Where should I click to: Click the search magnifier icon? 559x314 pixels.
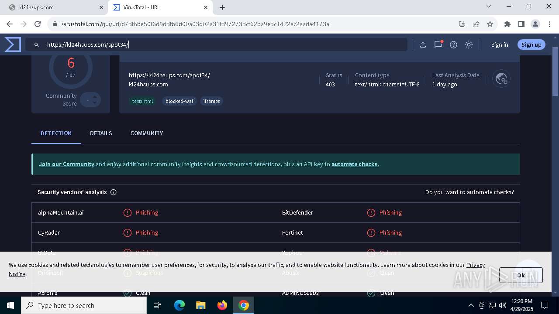point(37,45)
